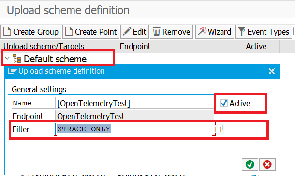Collapse the Default scheme node
This screenshot has height=176, width=295.
click(7, 58)
